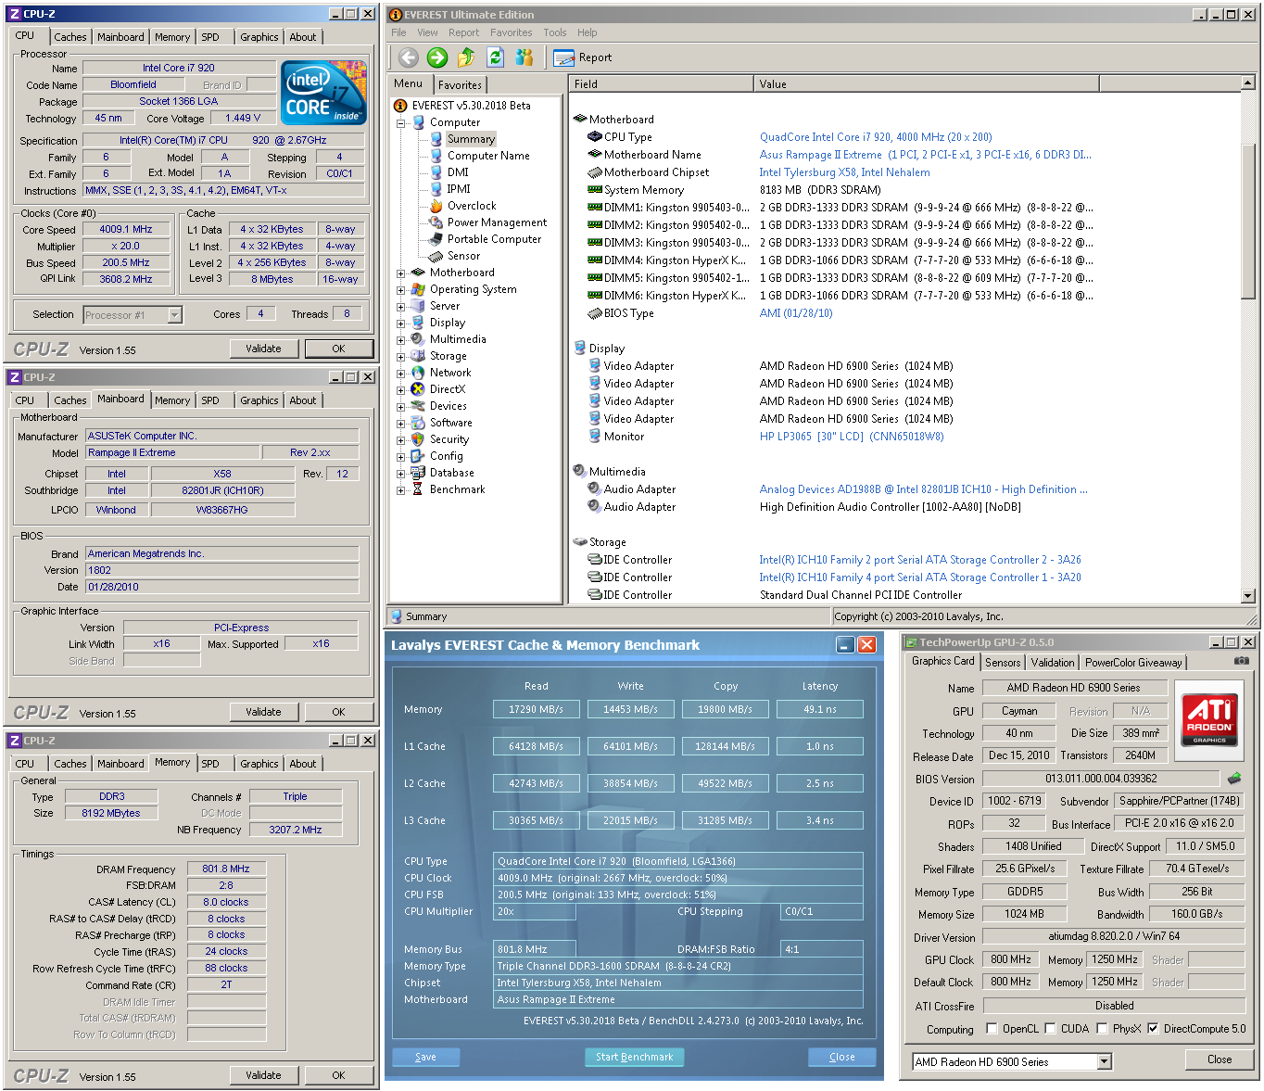Select the Benchmark node in the tree
The height and width of the screenshot is (1091, 1264).
tap(457, 489)
